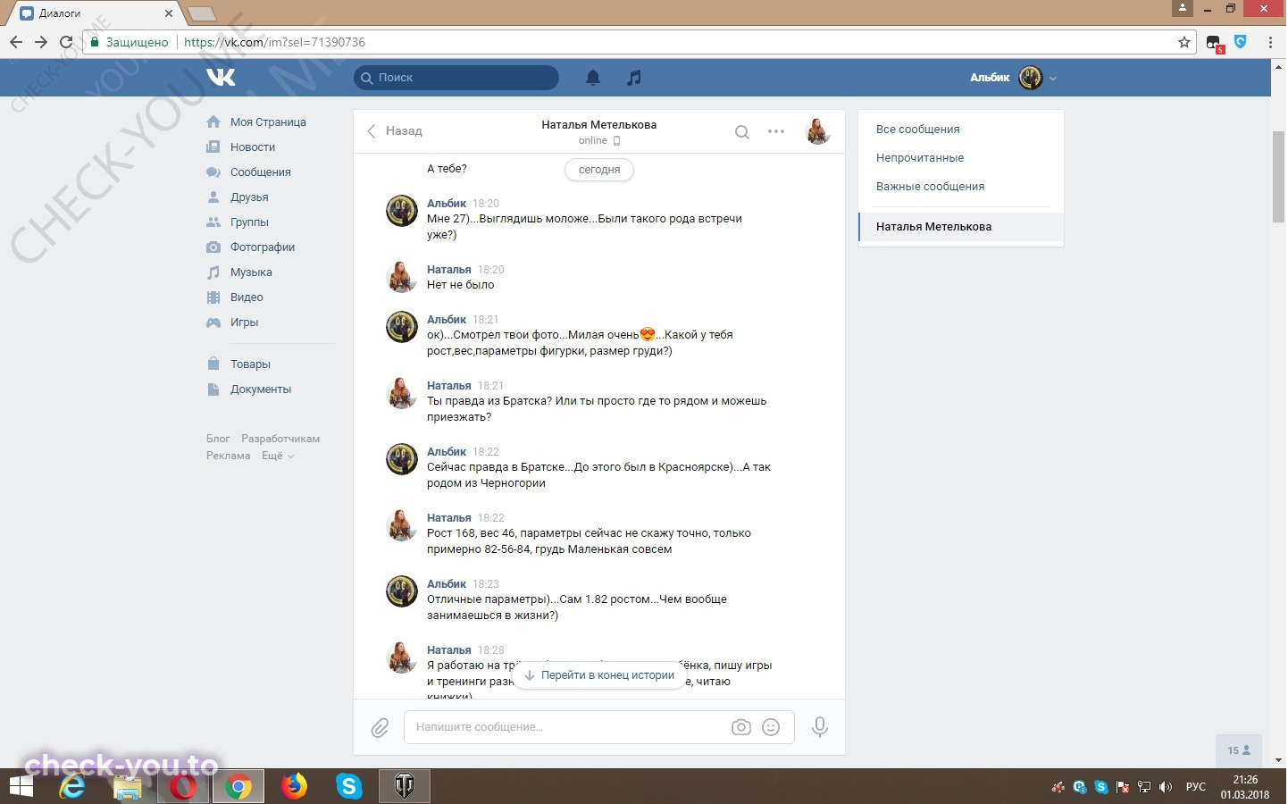Viewport: 1288px width, 804px height.
Task: Open Windows Start menu
Action: 21,787
